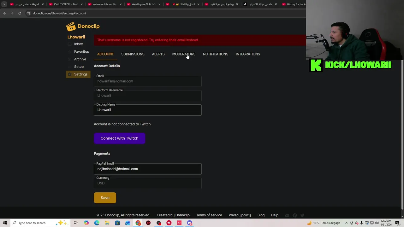
Task: Switch to the Alerts tab
Action: coord(158,54)
